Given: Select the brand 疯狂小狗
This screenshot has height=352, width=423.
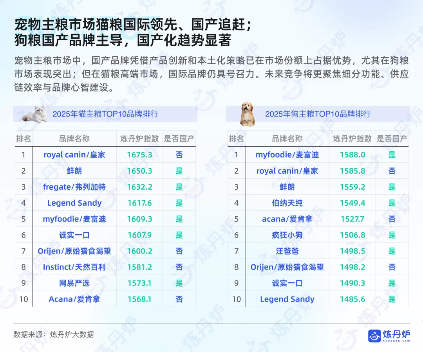Looking at the screenshot, I should [x=287, y=235].
